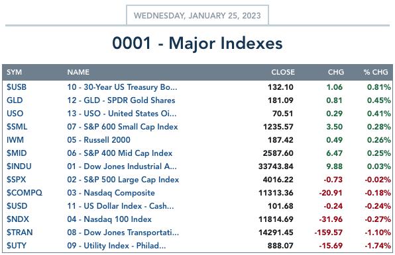
Task: Open the GLD symbol link
Action: point(15,100)
